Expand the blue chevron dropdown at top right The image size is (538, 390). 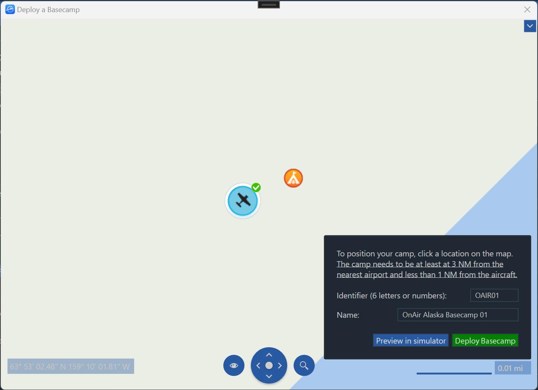[530, 26]
